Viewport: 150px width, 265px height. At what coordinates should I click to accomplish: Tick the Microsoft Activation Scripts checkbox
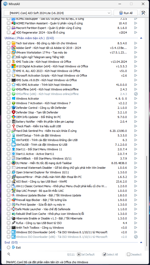coord(8,76)
